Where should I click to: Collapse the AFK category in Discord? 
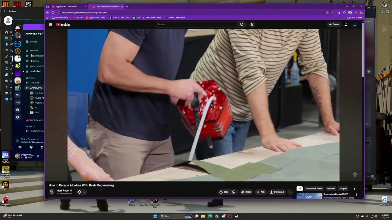[x=30, y=127]
